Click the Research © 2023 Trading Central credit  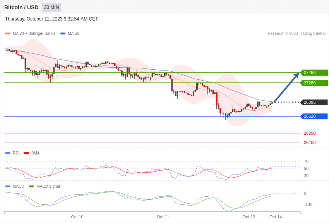(296, 33)
